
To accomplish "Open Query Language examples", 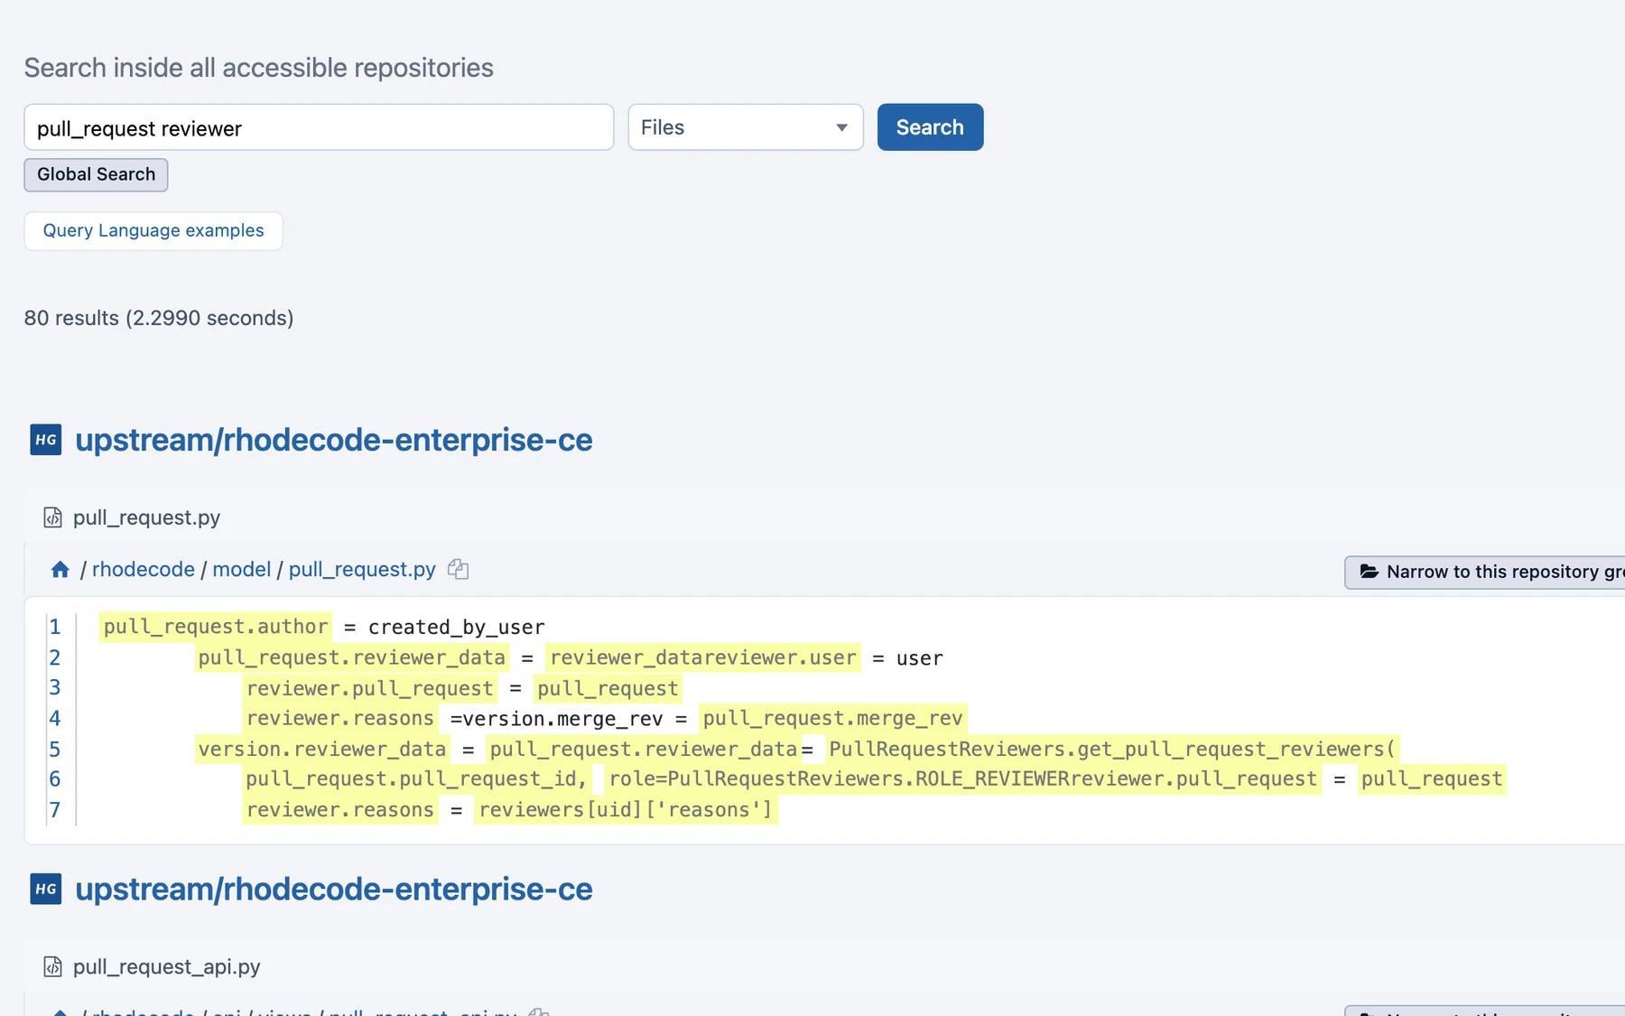I will tap(153, 230).
